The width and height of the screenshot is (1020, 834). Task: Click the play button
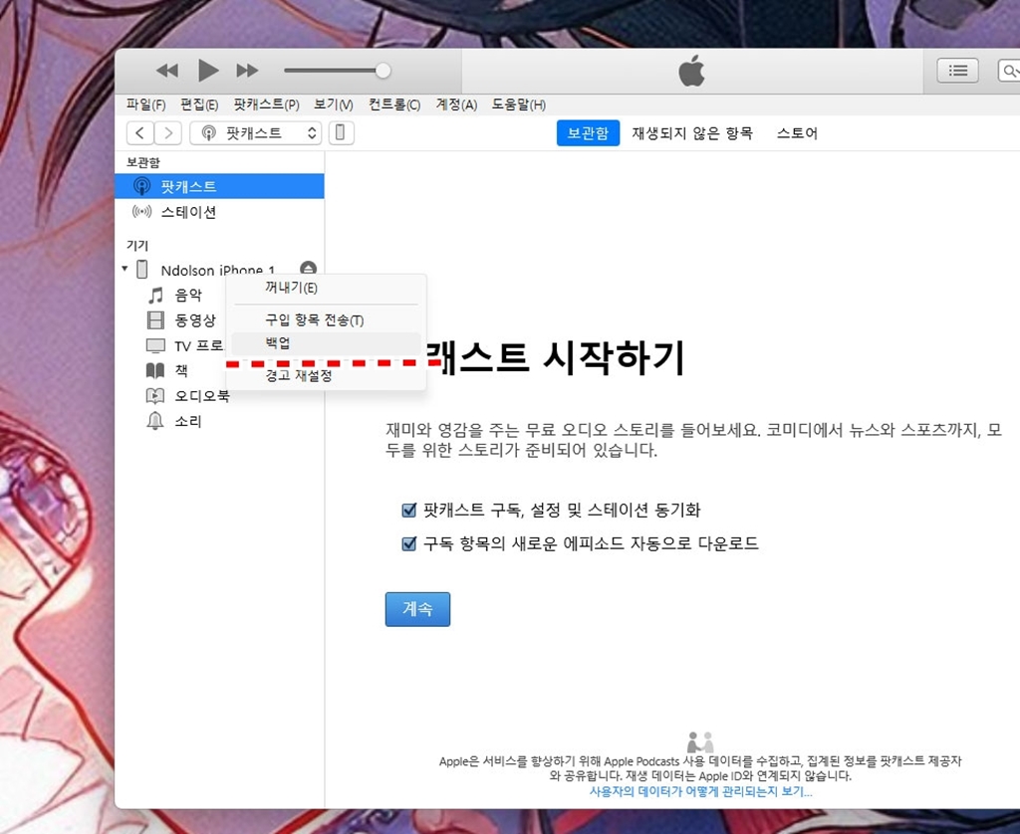click(208, 71)
